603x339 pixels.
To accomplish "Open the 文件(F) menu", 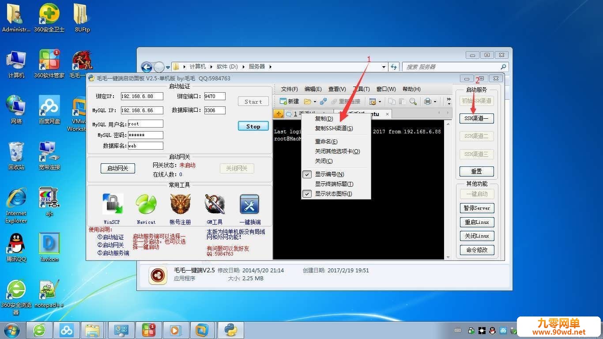I will point(290,89).
